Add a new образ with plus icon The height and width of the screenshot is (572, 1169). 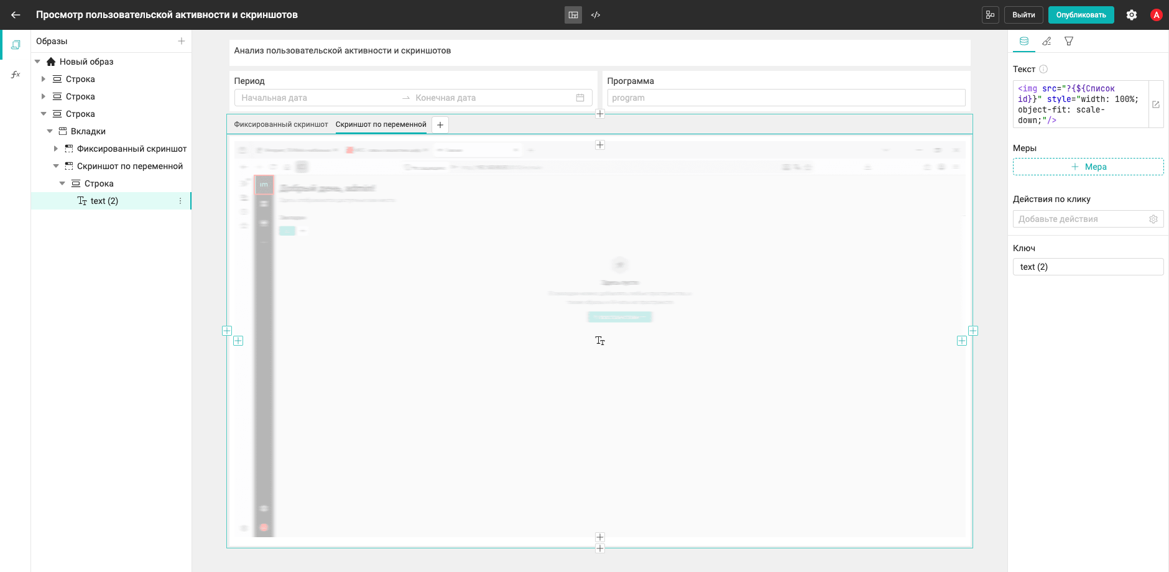182,41
